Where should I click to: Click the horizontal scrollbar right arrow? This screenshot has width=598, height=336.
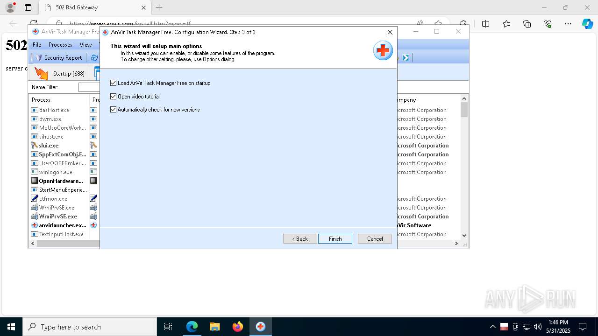[456, 244]
